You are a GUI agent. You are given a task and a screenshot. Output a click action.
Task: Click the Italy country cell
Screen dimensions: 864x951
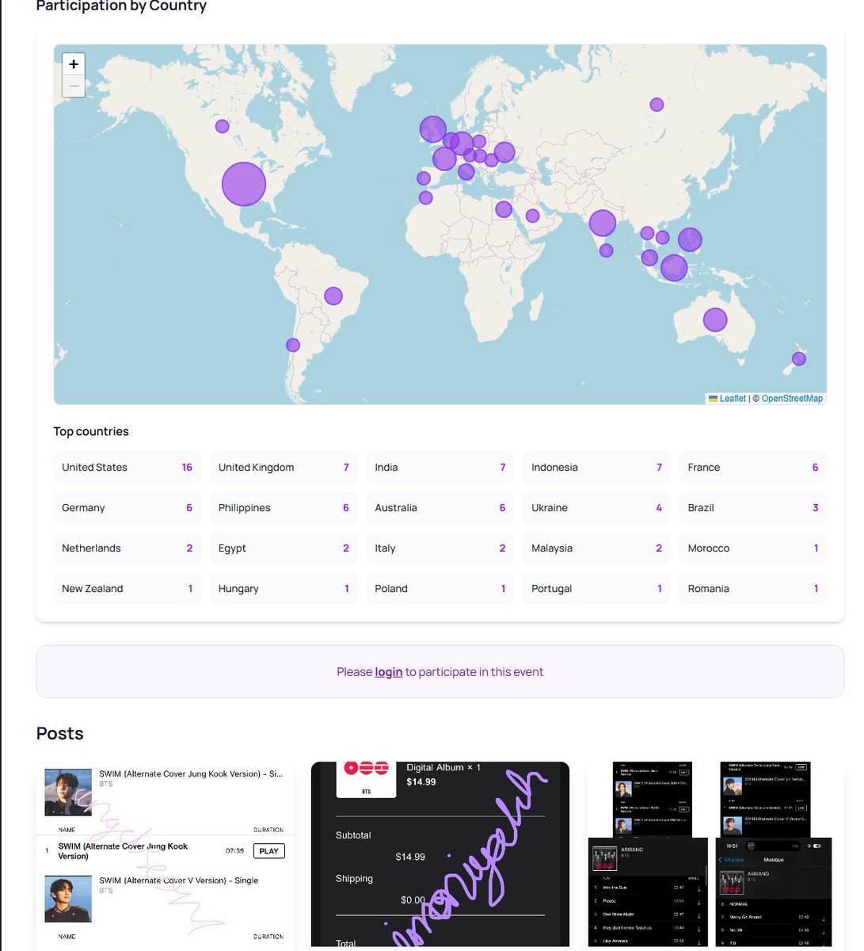[440, 548]
